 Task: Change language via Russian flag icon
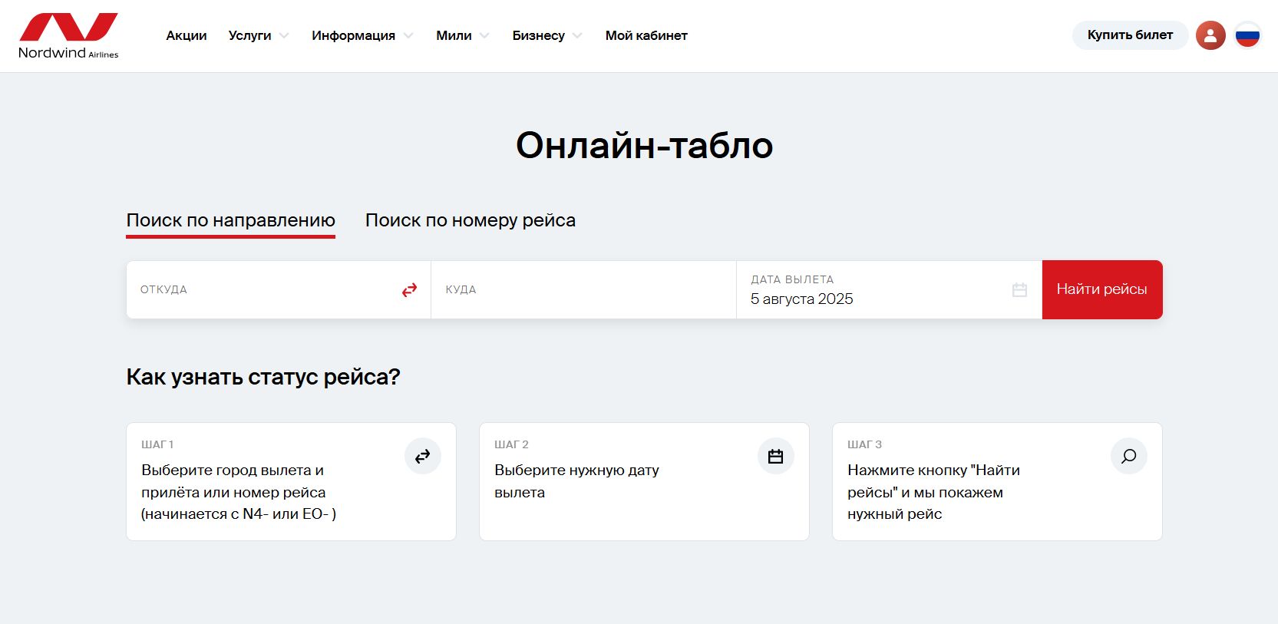pyautogui.click(x=1247, y=35)
